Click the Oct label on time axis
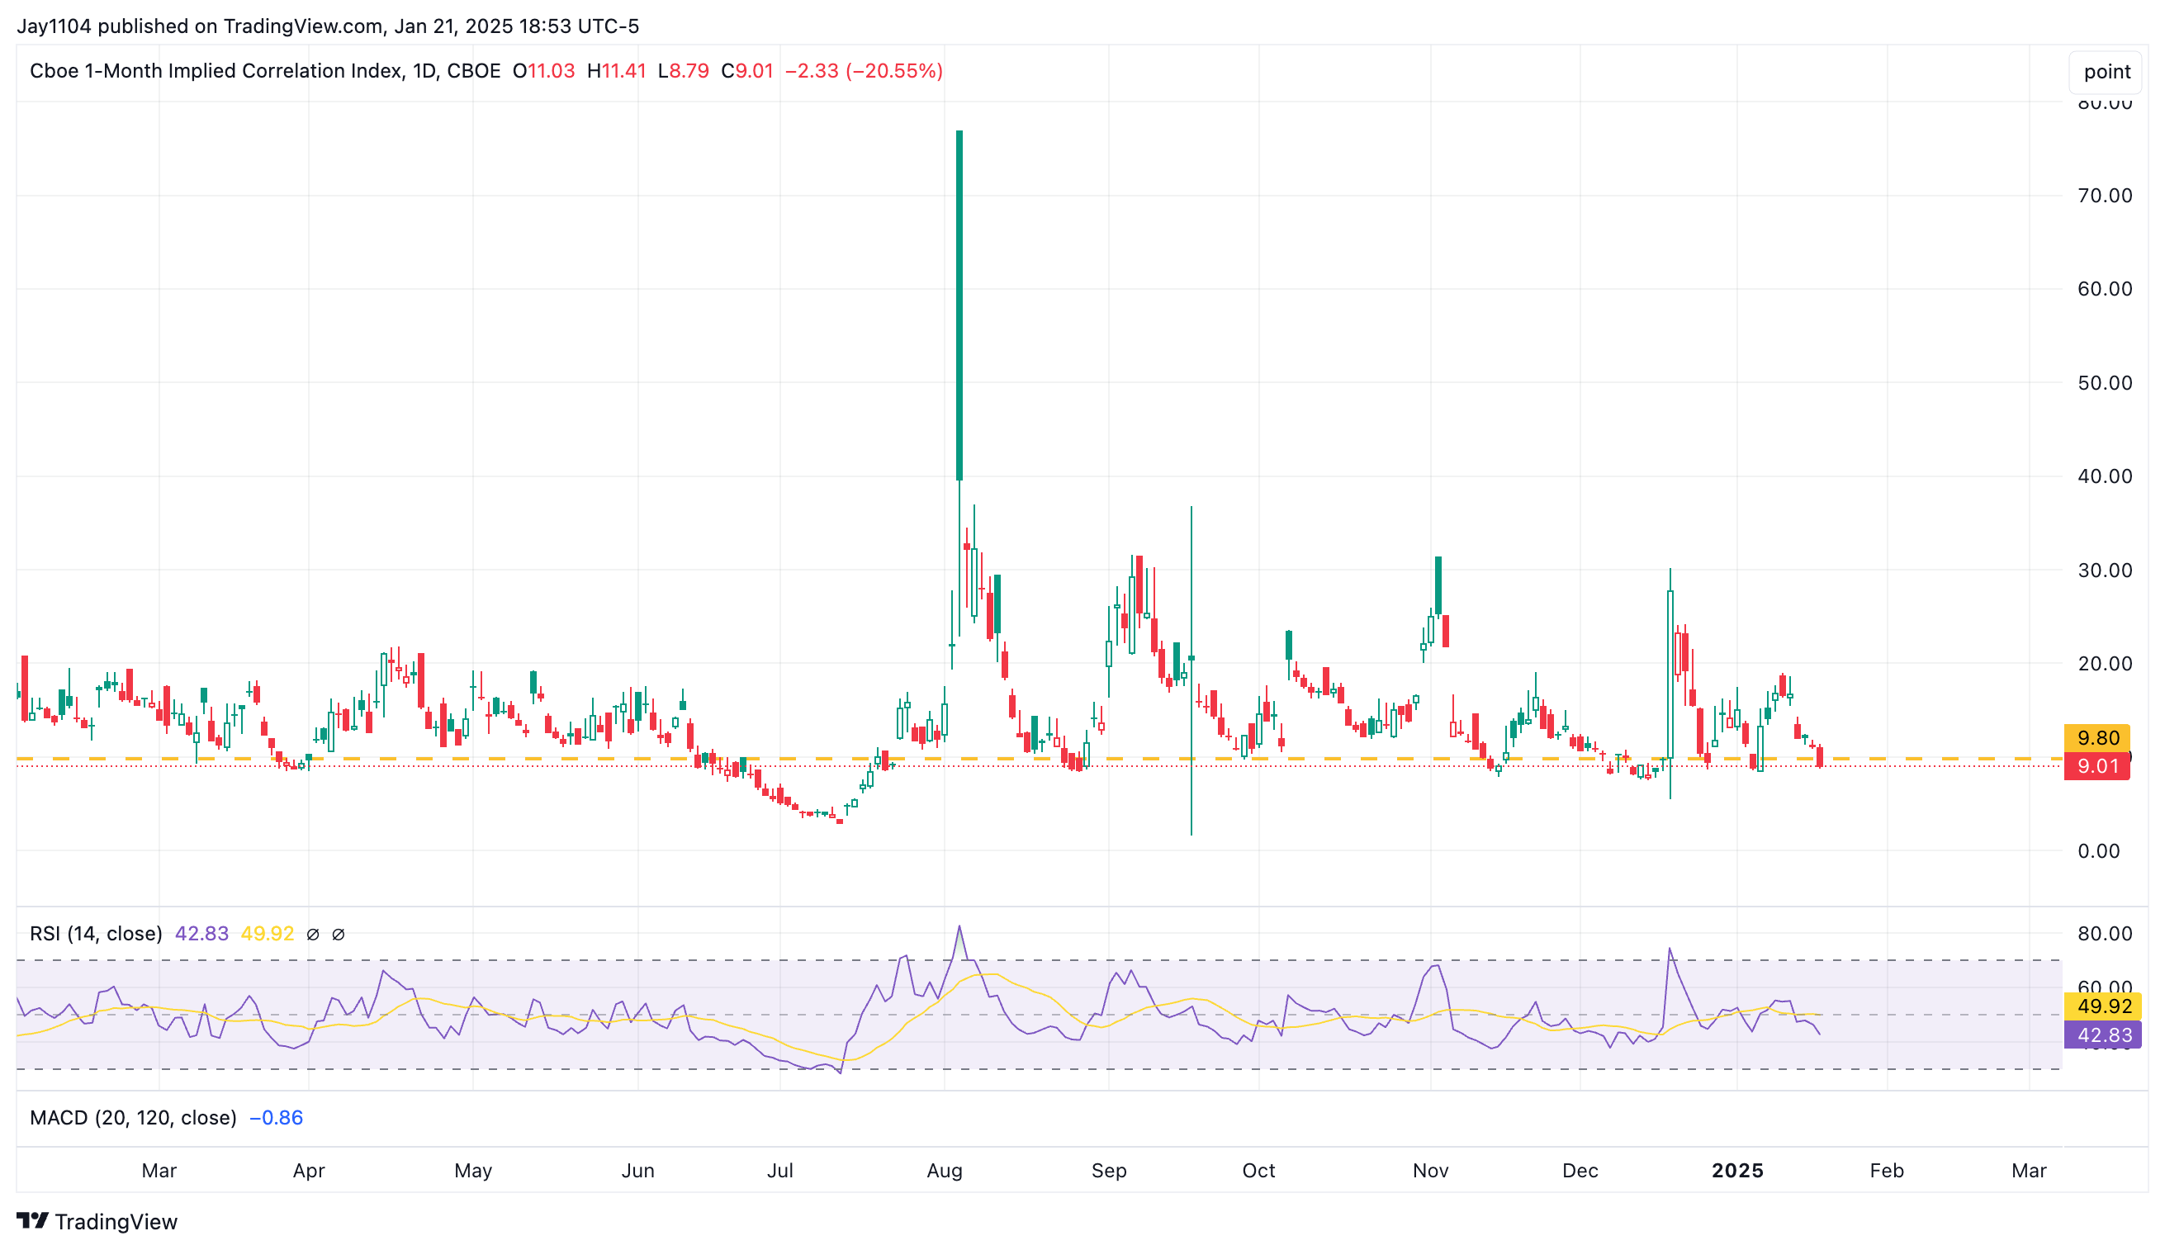Screen dimensions: 2165x1250 point(1258,1170)
